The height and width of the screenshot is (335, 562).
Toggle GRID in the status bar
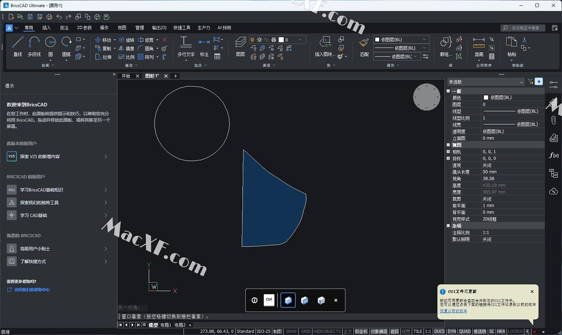click(x=306, y=331)
